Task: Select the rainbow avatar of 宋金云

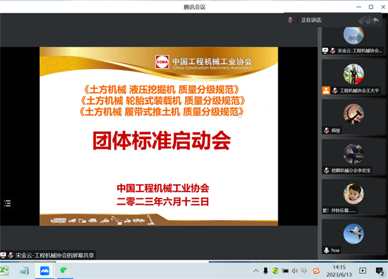Action: (x=353, y=35)
